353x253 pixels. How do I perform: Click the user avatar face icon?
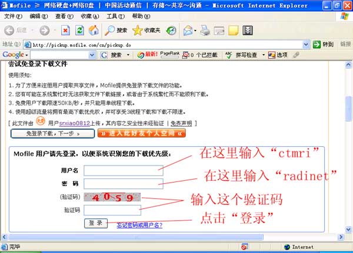point(41,121)
